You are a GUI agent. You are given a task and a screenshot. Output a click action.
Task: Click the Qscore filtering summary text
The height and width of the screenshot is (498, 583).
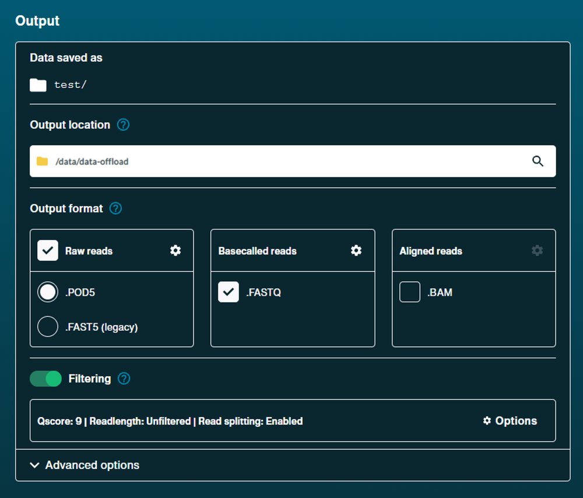click(x=170, y=421)
